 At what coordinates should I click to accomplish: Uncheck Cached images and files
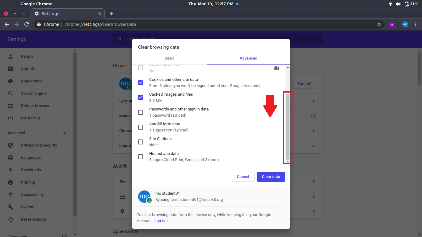141,98
